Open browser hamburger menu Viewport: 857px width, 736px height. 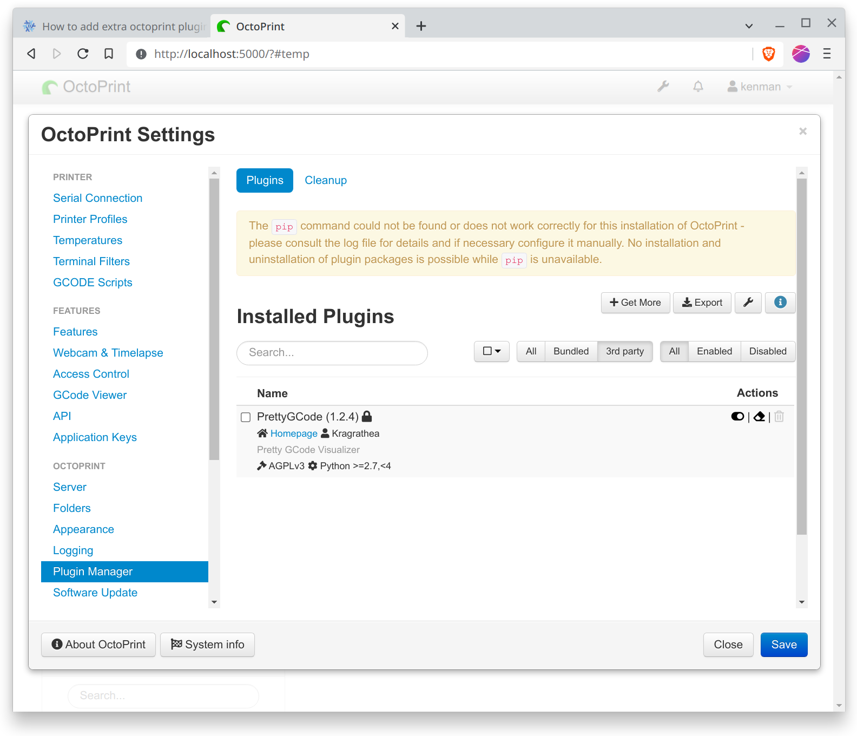(x=827, y=54)
